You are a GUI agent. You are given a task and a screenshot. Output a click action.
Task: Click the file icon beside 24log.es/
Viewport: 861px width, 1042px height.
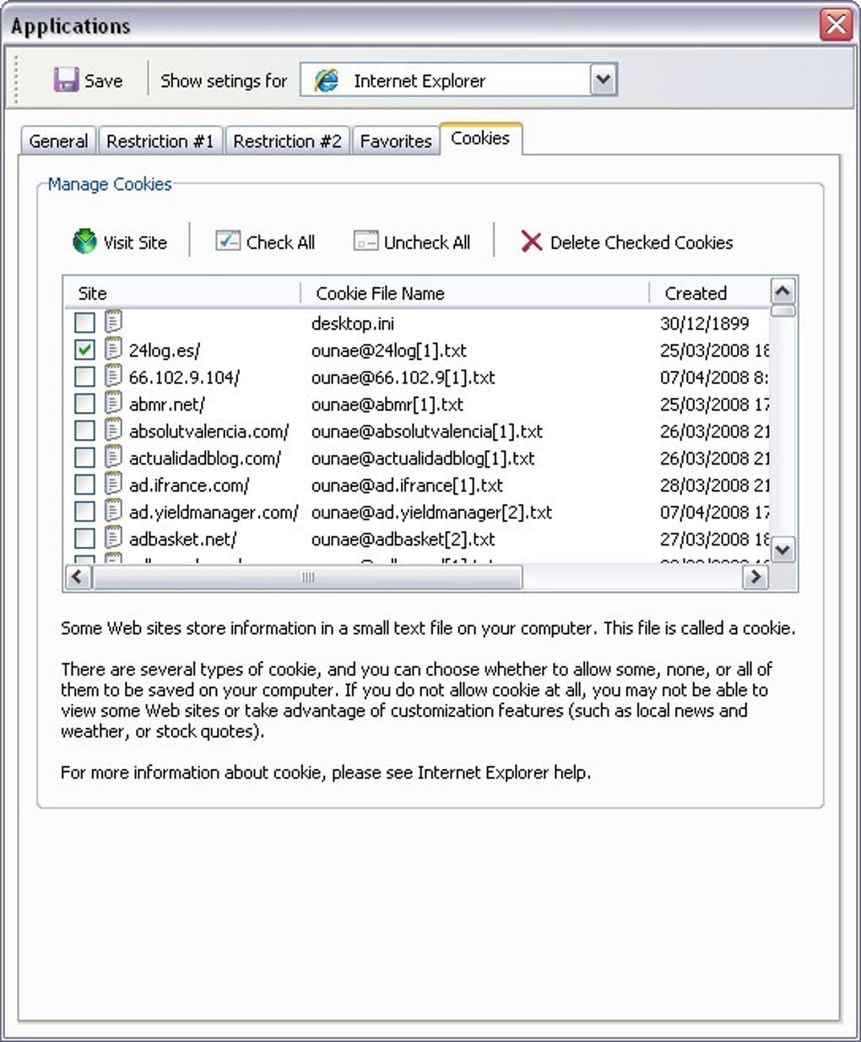click(x=114, y=349)
